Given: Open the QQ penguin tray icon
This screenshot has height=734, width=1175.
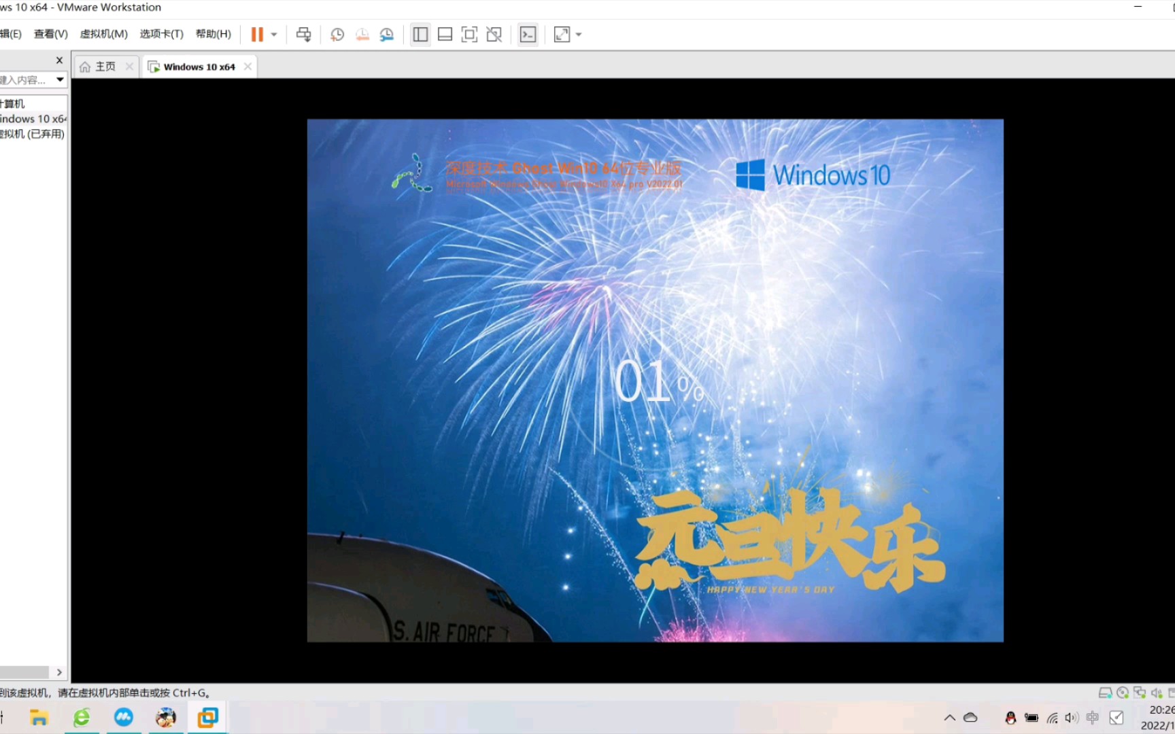Looking at the screenshot, I should click(x=1010, y=718).
